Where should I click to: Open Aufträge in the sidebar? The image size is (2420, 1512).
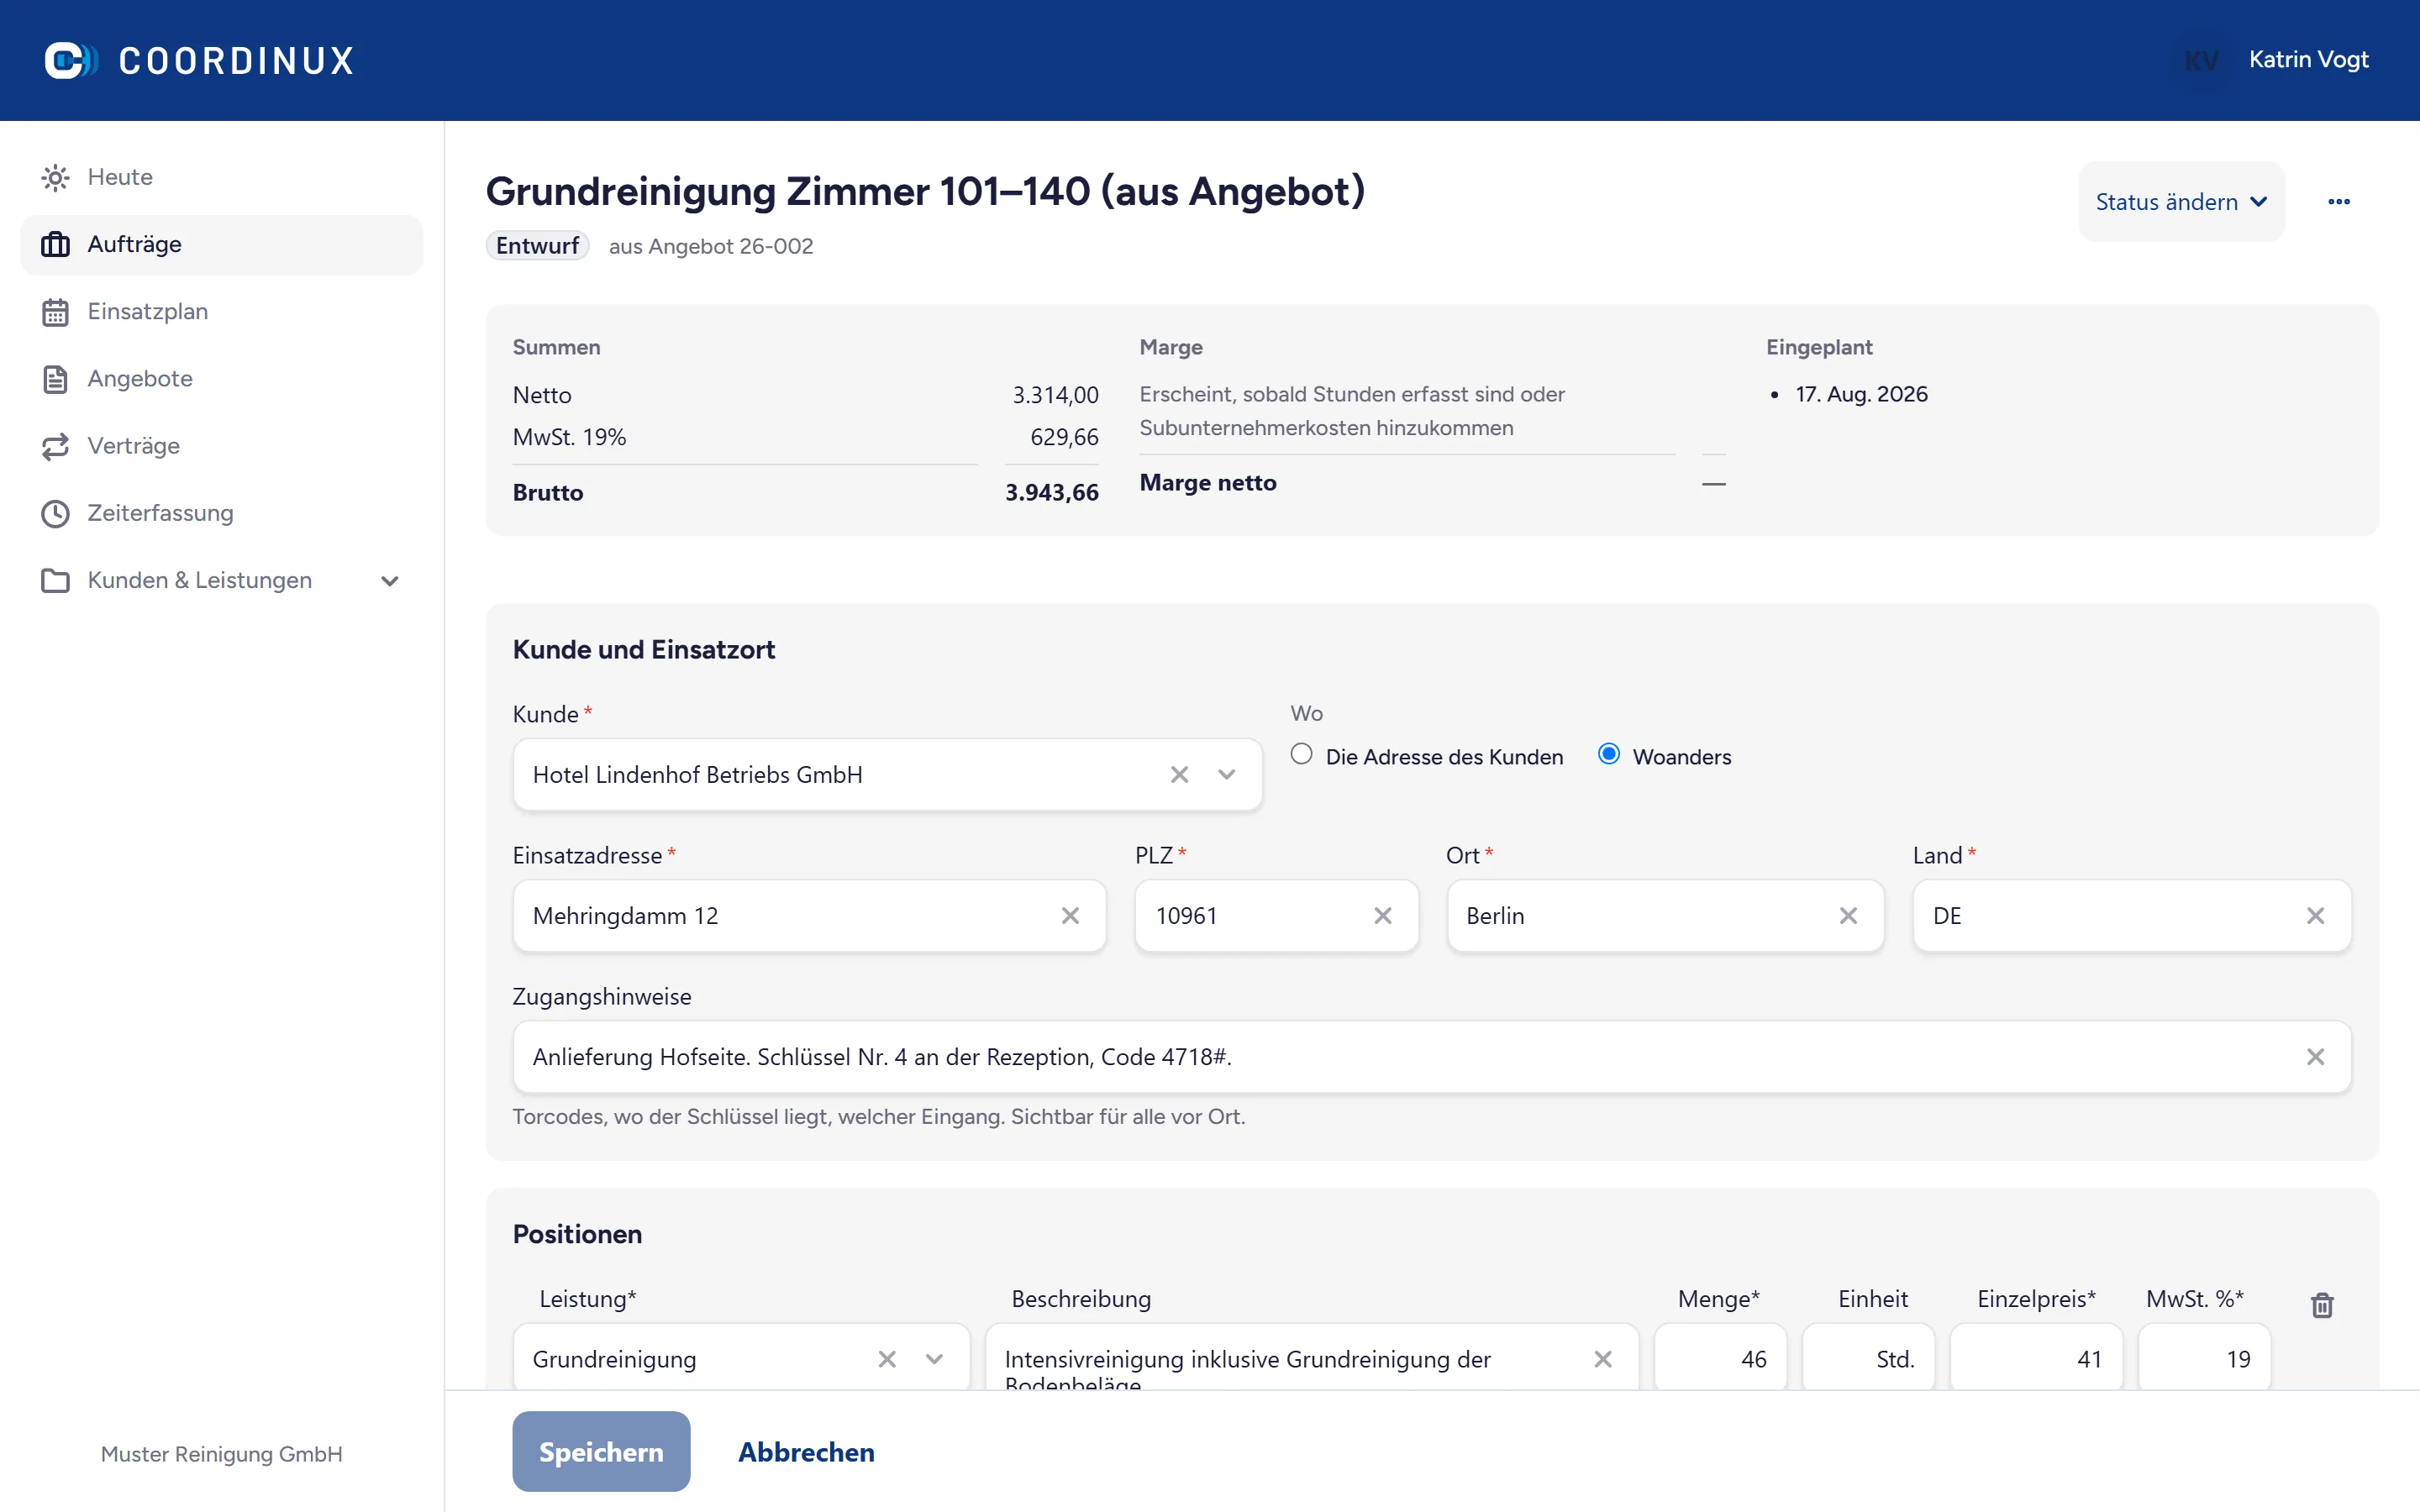221,245
